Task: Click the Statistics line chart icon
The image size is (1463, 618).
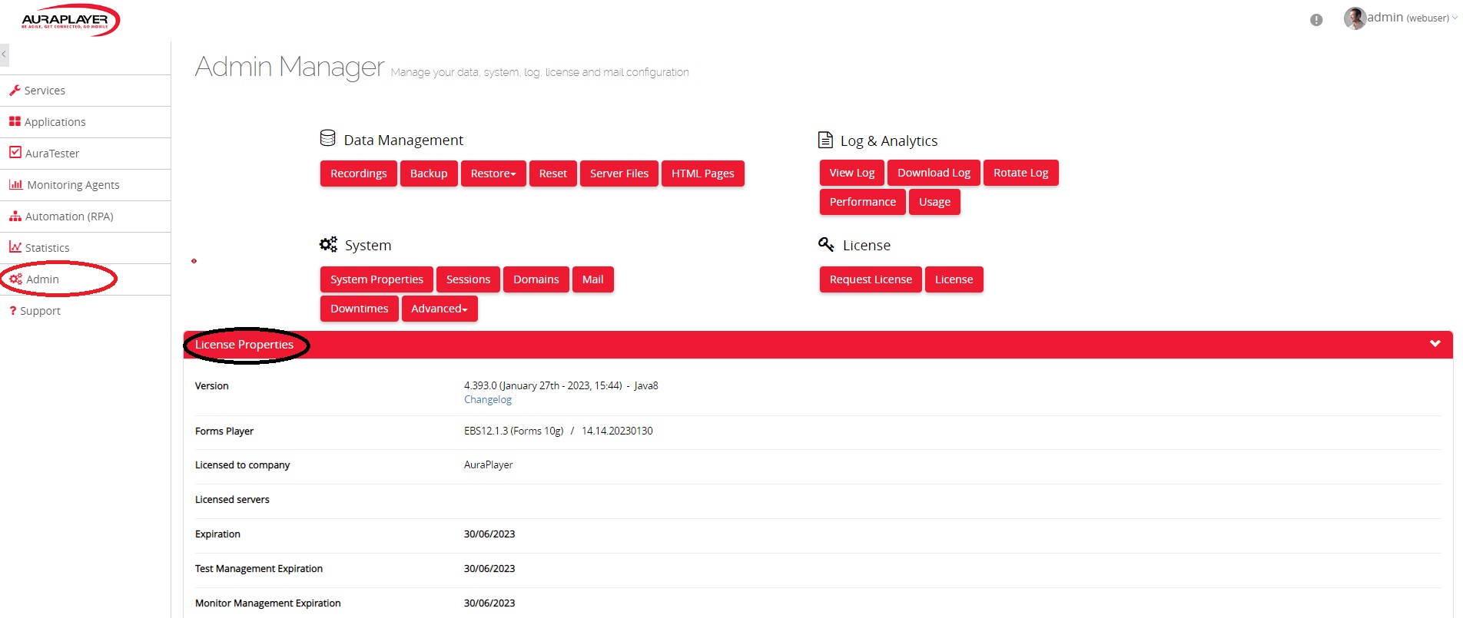Action: click(15, 246)
